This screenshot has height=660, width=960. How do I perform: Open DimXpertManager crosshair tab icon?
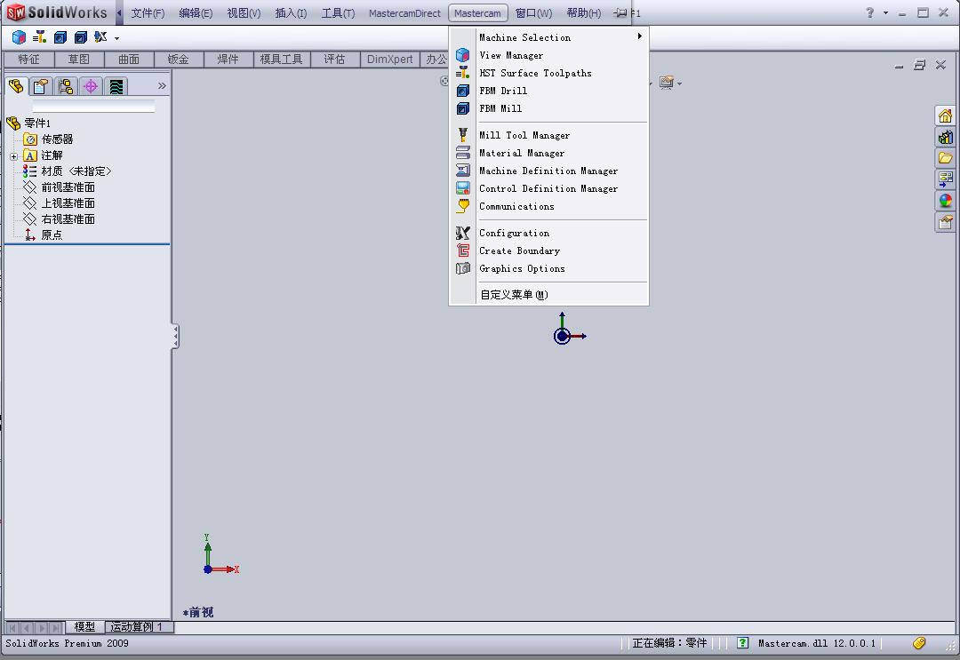(91, 86)
